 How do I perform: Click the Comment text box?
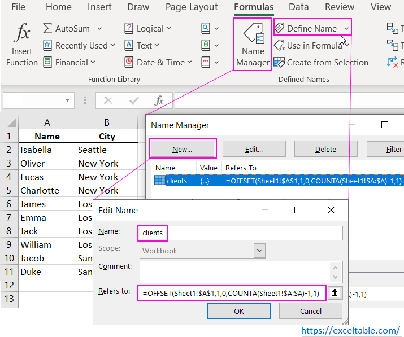tap(241, 272)
